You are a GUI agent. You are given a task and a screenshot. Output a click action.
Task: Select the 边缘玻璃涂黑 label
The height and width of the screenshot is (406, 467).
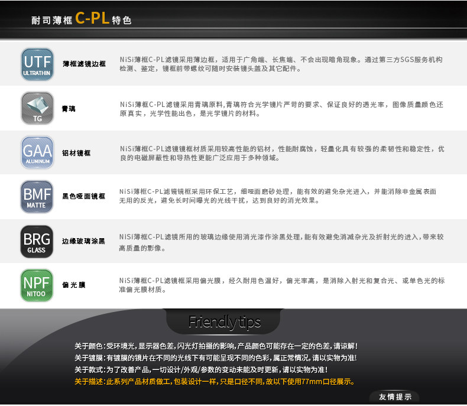[x=84, y=241]
